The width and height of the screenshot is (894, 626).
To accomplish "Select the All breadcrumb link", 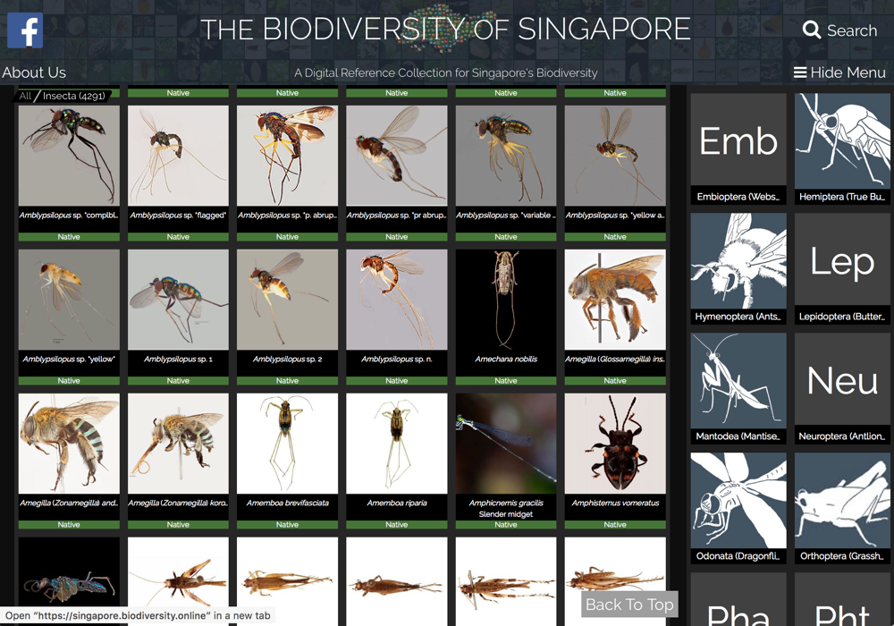I will pyautogui.click(x=25, y=96).
